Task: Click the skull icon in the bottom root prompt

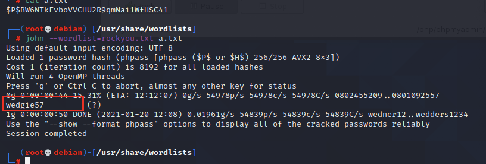Action: [x=48, y=153]
